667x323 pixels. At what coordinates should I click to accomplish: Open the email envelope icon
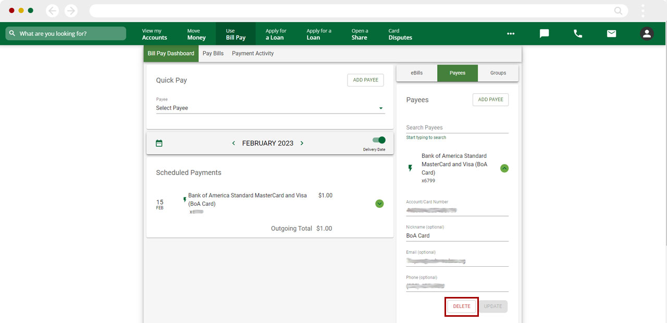click(611, 33)
